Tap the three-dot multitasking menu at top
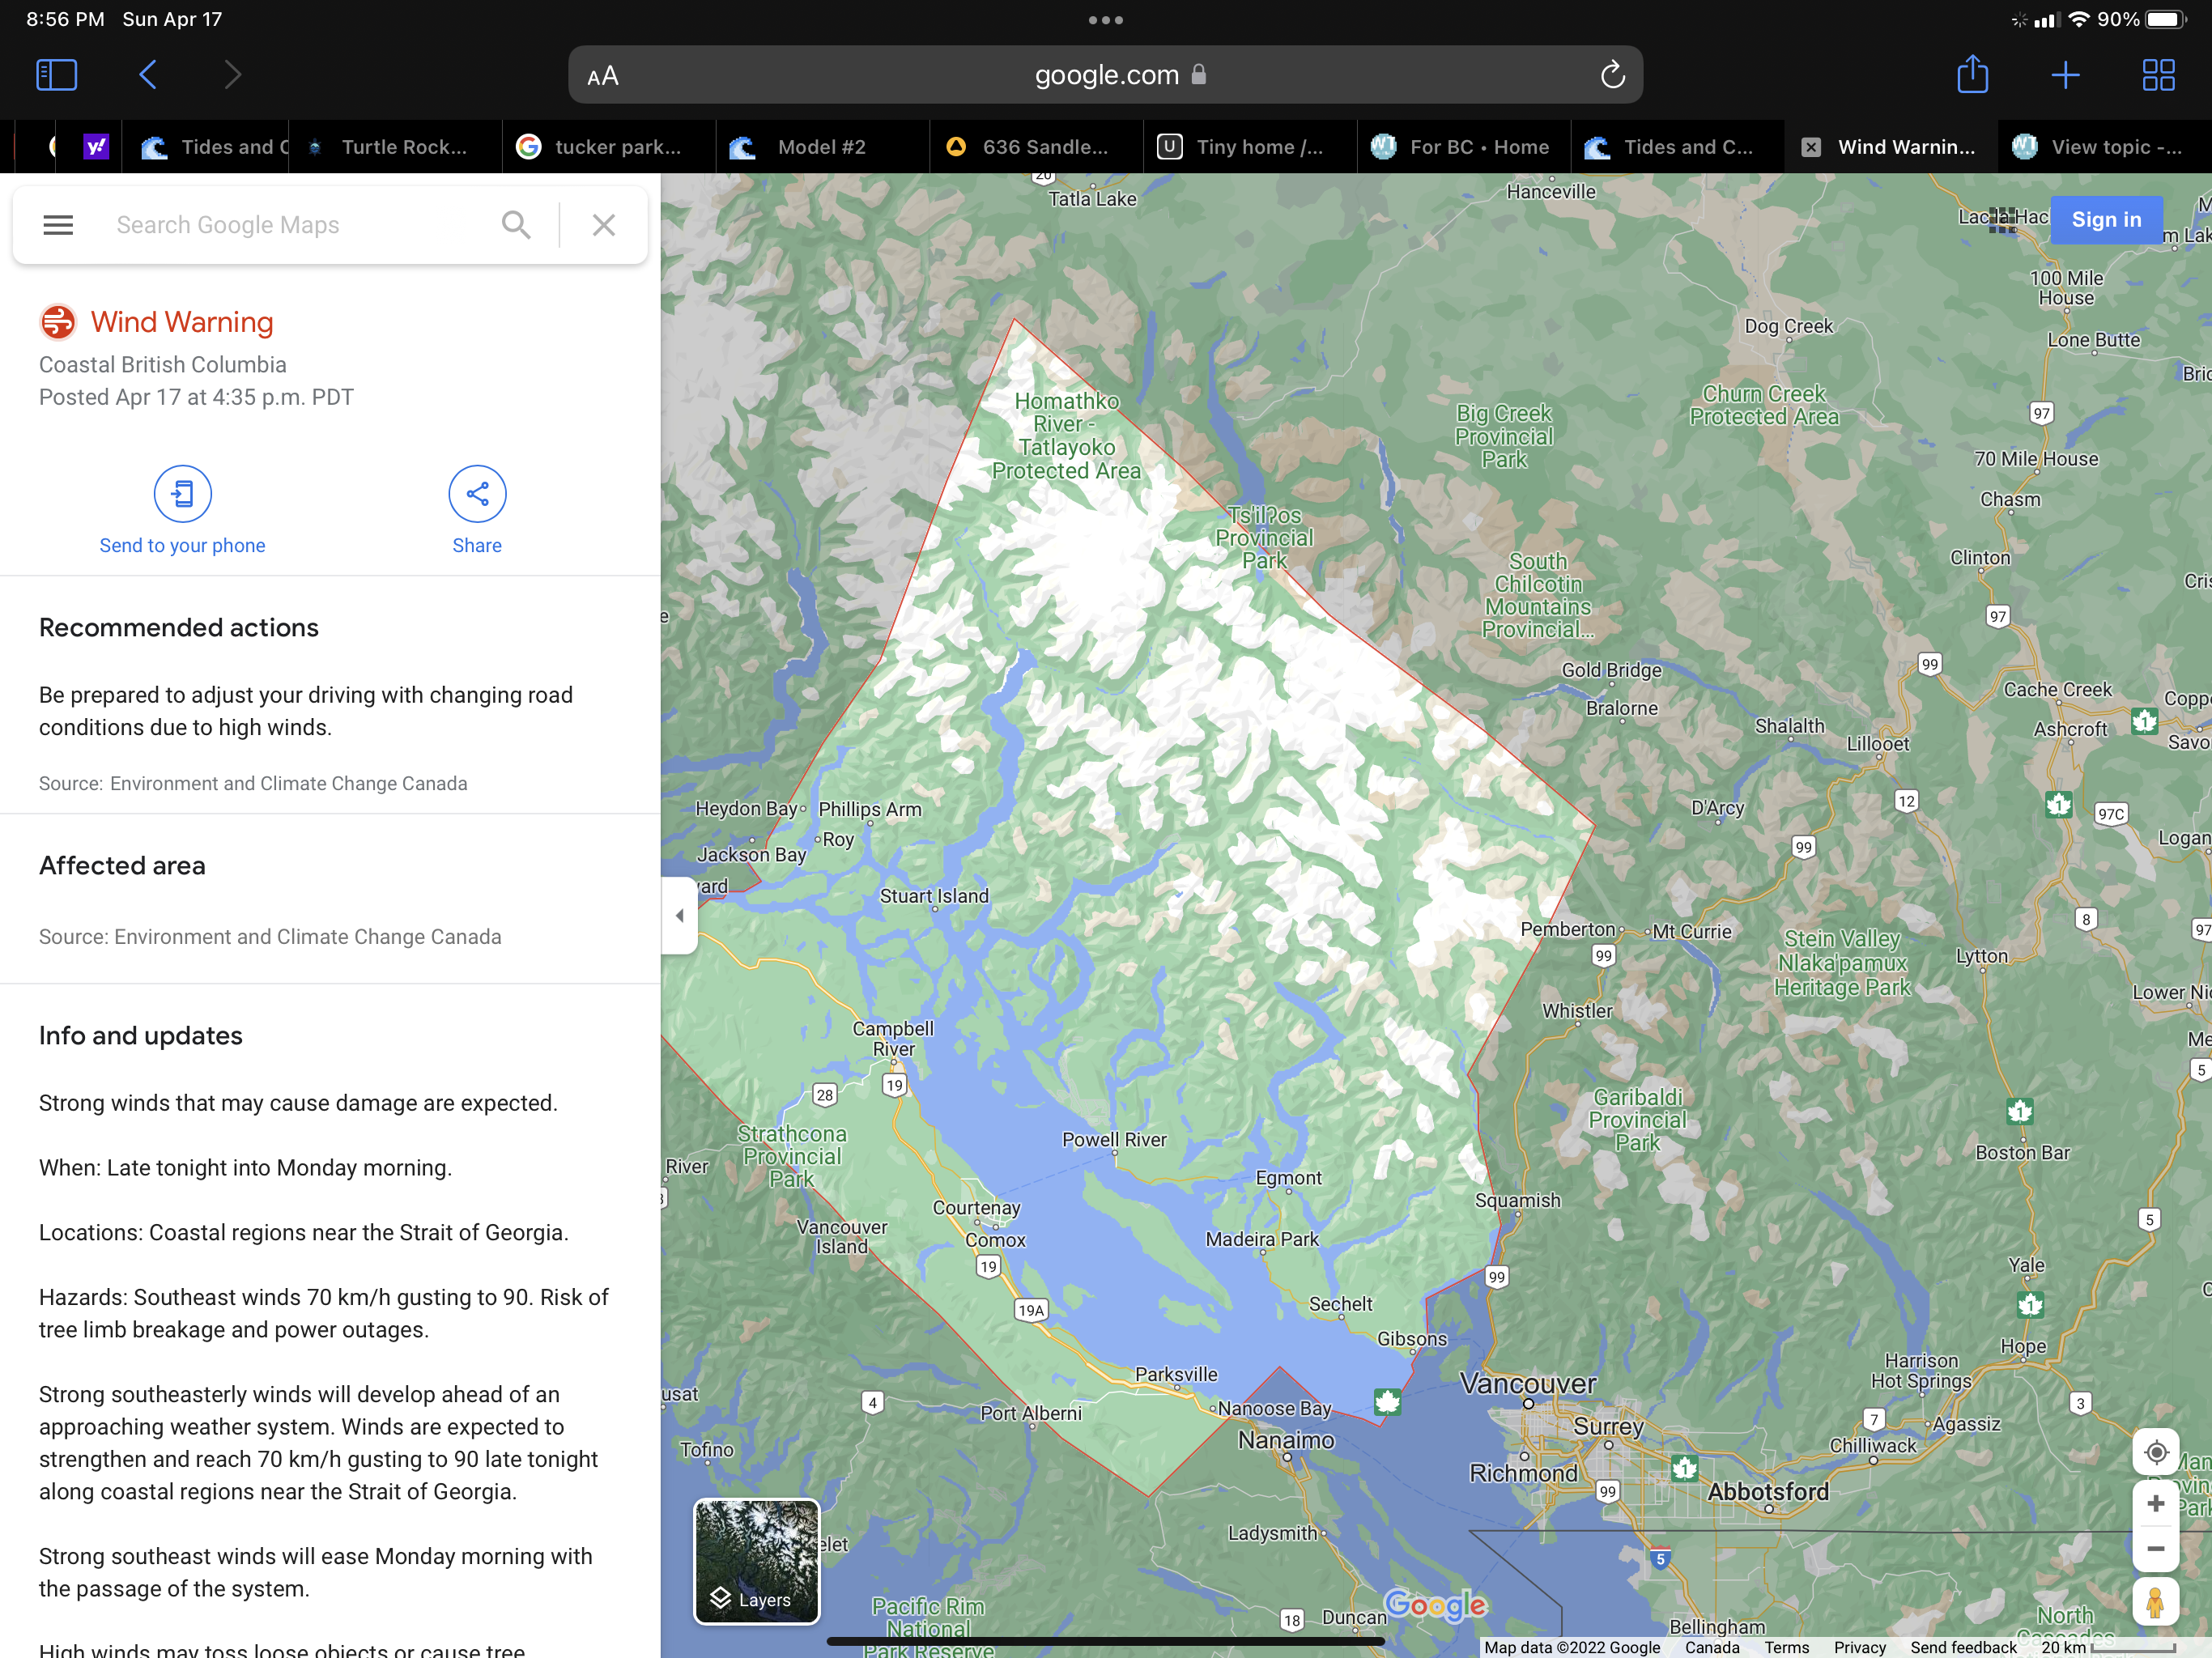The width and height of the screenshot is (2212, 1658). coord(1105,20)
